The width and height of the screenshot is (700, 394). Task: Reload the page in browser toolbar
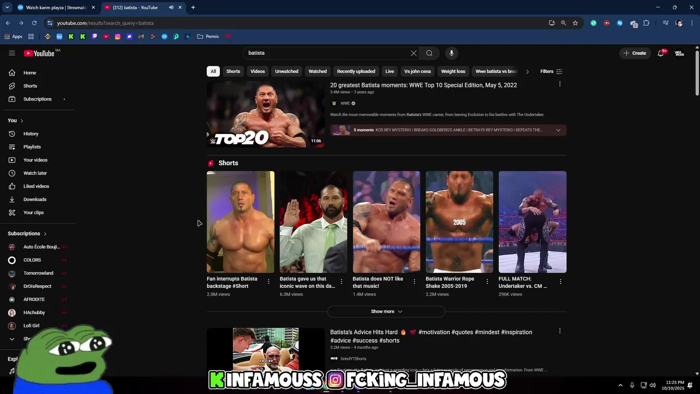(x=34, y=23)
